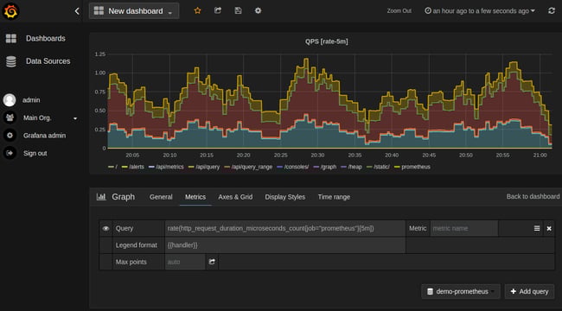Image resolution: width=562 pixels, height=311 pixels.
Task: Switch to the Axes & Grid tab
Action: click(235, 197)
